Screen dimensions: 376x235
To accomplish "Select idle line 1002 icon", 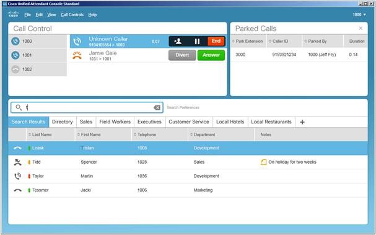I will tap(15, 69).
